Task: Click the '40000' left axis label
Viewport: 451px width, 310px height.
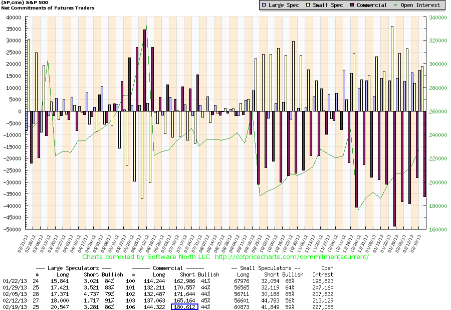Action: 14,17
